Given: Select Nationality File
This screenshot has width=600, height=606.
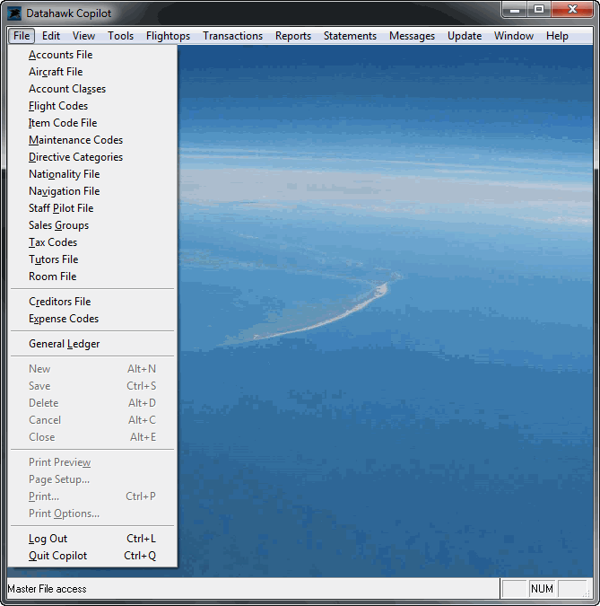Looking at the screenshot, I should point(92,174).
